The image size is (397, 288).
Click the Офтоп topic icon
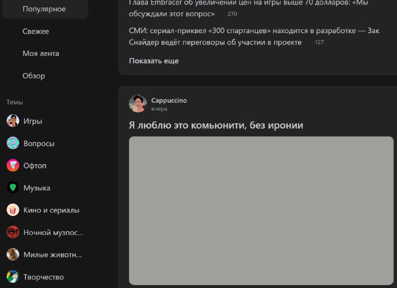[13, 165]
